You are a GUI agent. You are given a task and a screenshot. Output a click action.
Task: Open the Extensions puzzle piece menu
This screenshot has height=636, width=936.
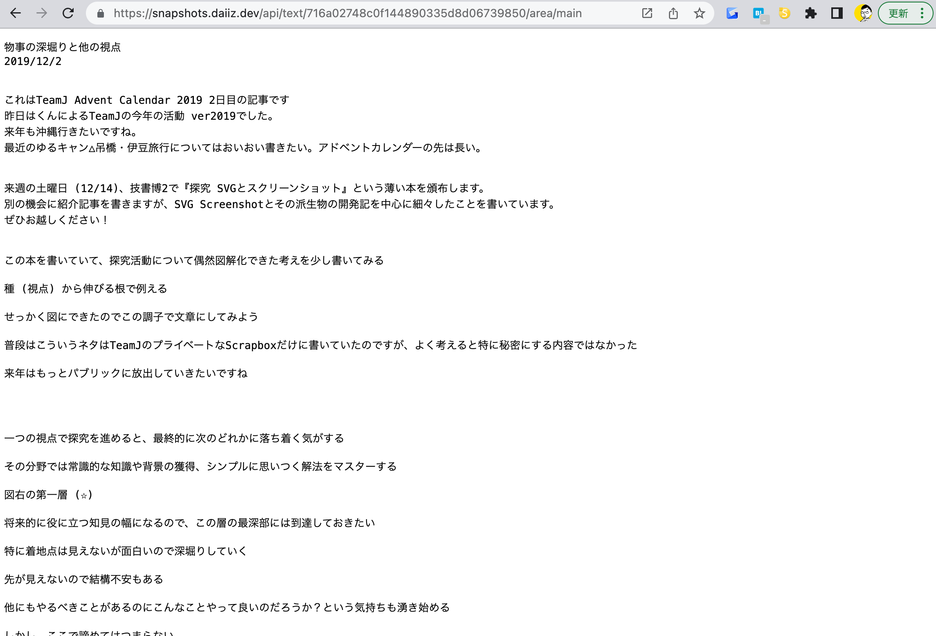(811, 13)
